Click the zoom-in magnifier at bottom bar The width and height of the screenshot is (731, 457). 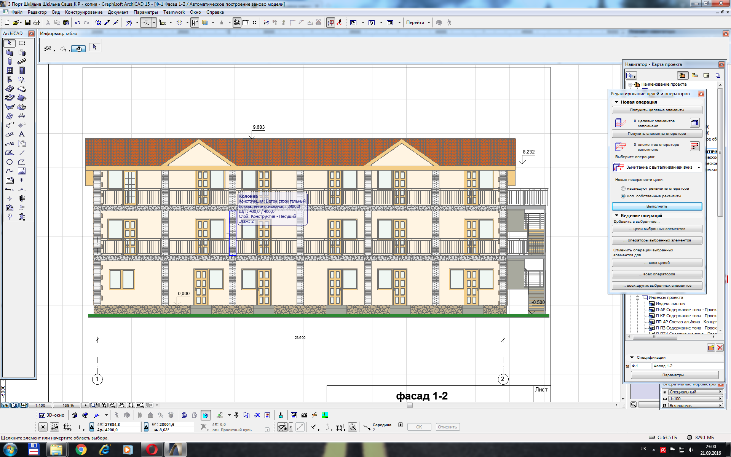click(104, 405)
